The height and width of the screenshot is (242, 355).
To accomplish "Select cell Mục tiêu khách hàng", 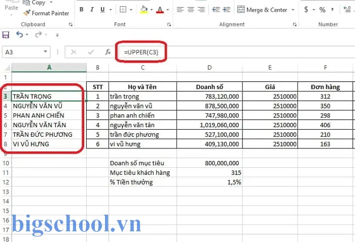I will point(143,172).
